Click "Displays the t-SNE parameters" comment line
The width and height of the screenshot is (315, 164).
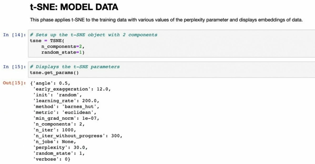(75, 67)
